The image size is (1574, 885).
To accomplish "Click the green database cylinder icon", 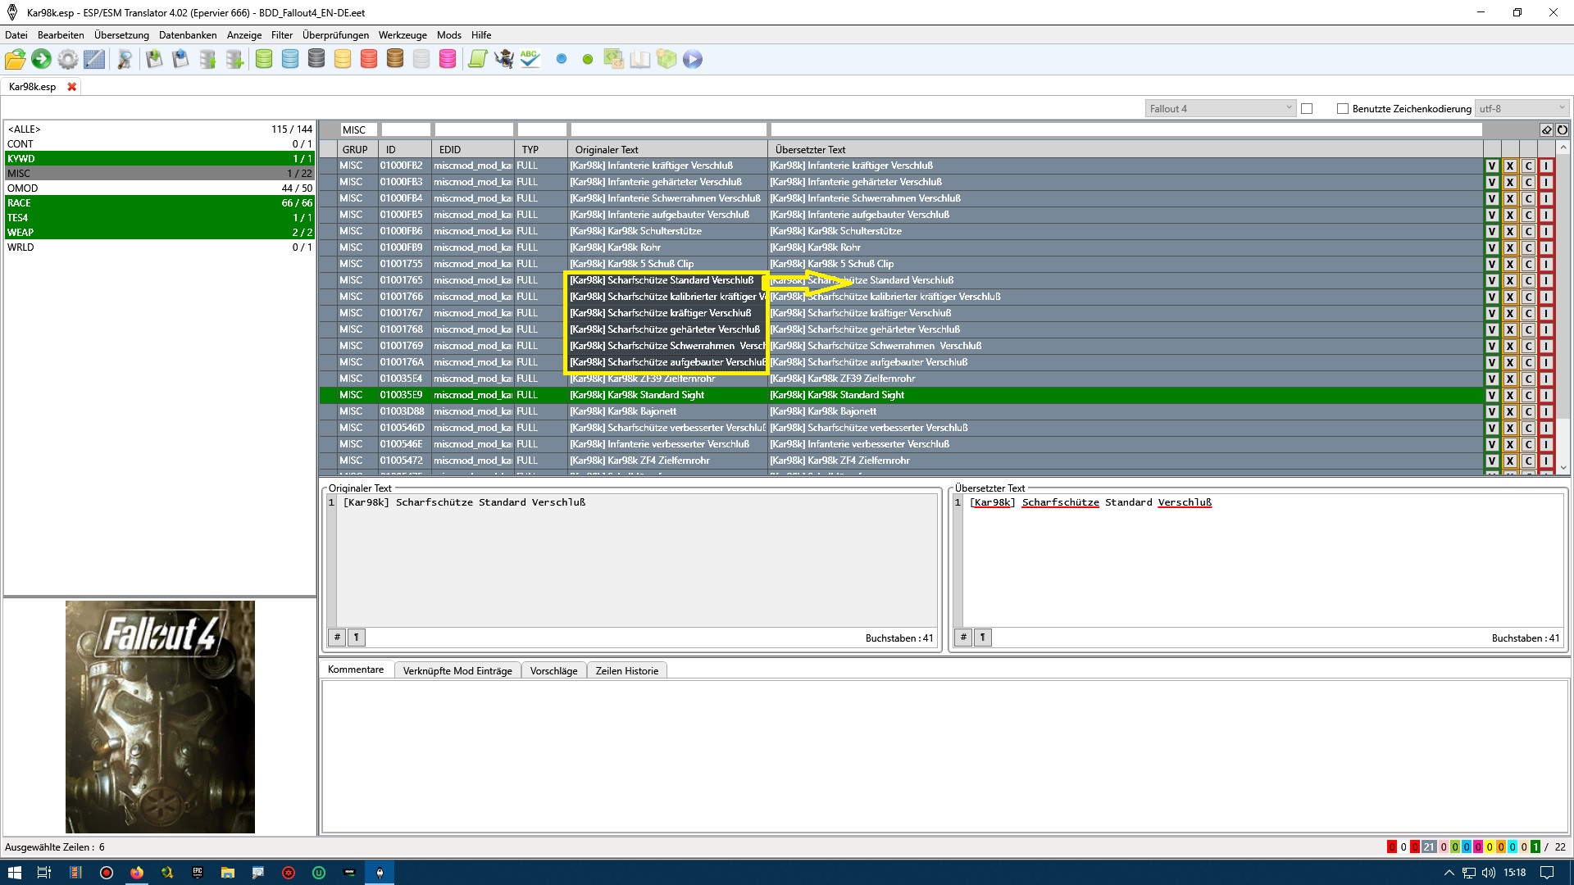I will (x=264, y=59).
